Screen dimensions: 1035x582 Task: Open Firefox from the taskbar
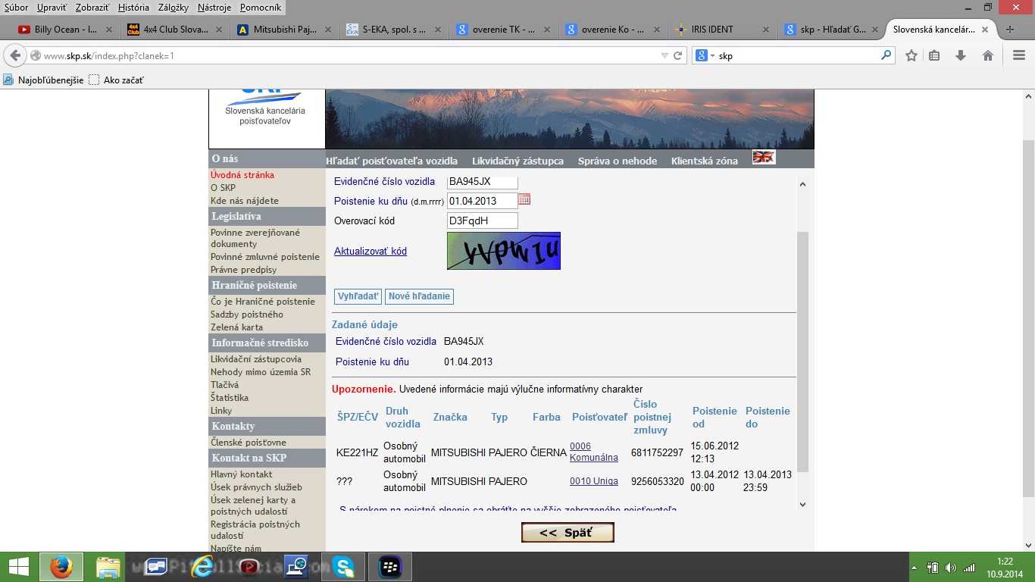tap(61, 567)
